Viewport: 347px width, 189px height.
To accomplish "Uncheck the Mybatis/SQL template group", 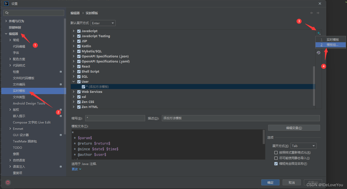I will pos(79,51).
